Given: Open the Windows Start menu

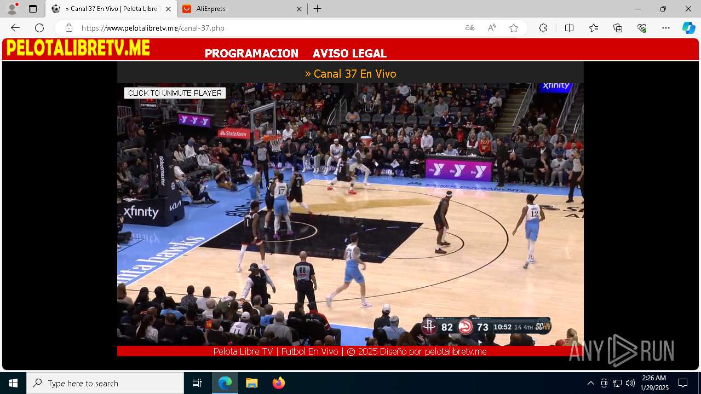Looking at the screenshot, I should coord(13,383).
